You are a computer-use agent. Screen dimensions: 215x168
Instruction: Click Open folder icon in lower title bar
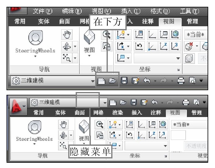[123, 102]
